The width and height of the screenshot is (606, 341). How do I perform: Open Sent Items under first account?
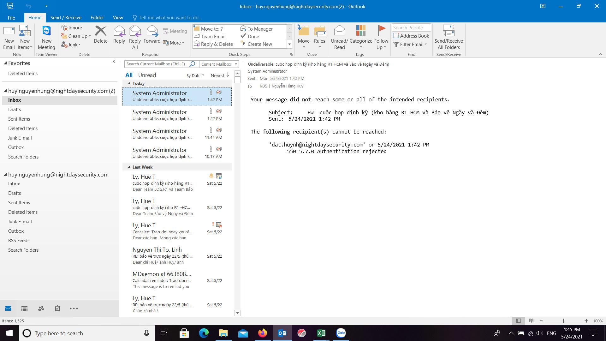pos(19,119)
